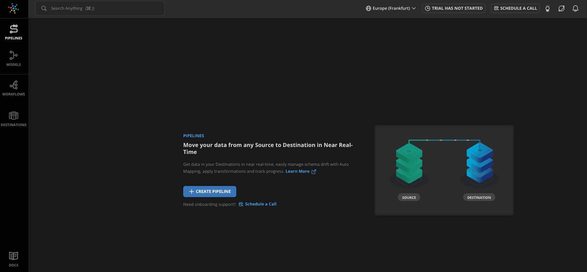This screenshot has height=272, width=587.
Task: Click the Create Pipeline button
Action: coord(210,192)
